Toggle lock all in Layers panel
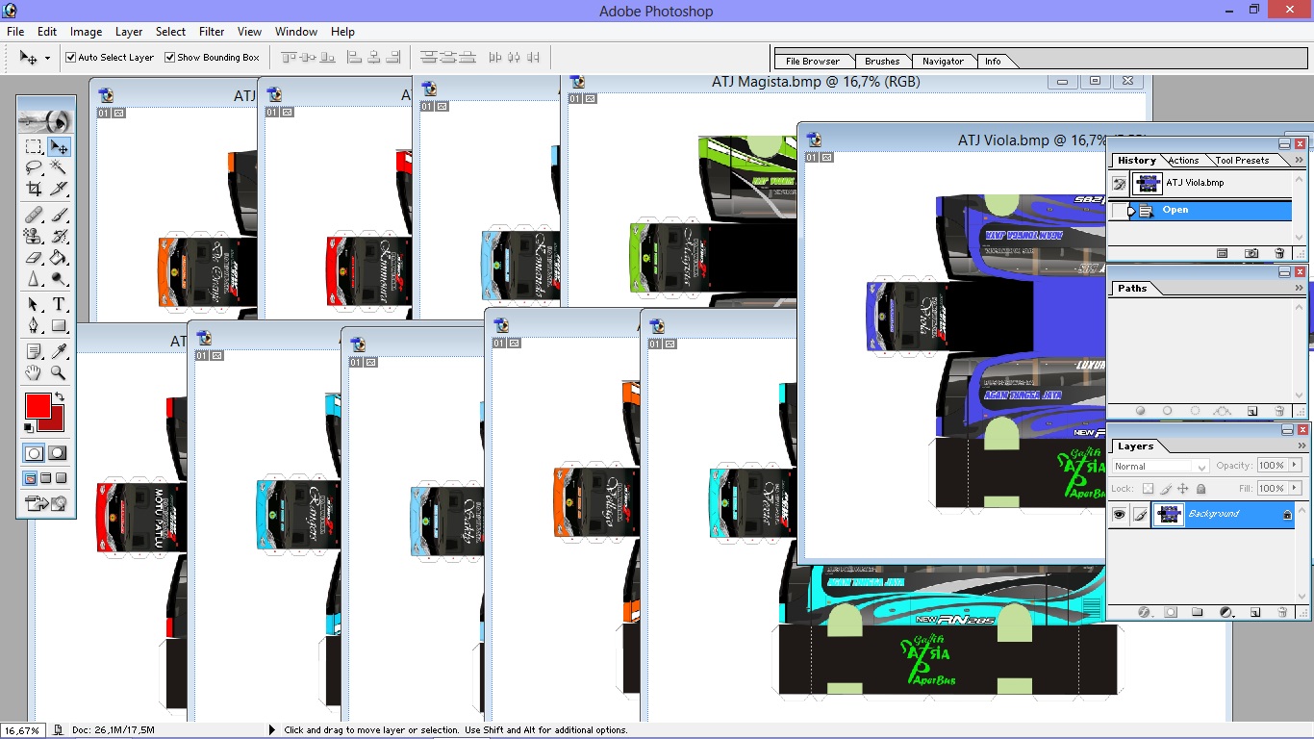Image resolution: width=1314 pixels, height=739 pixels. (1200, 489)
